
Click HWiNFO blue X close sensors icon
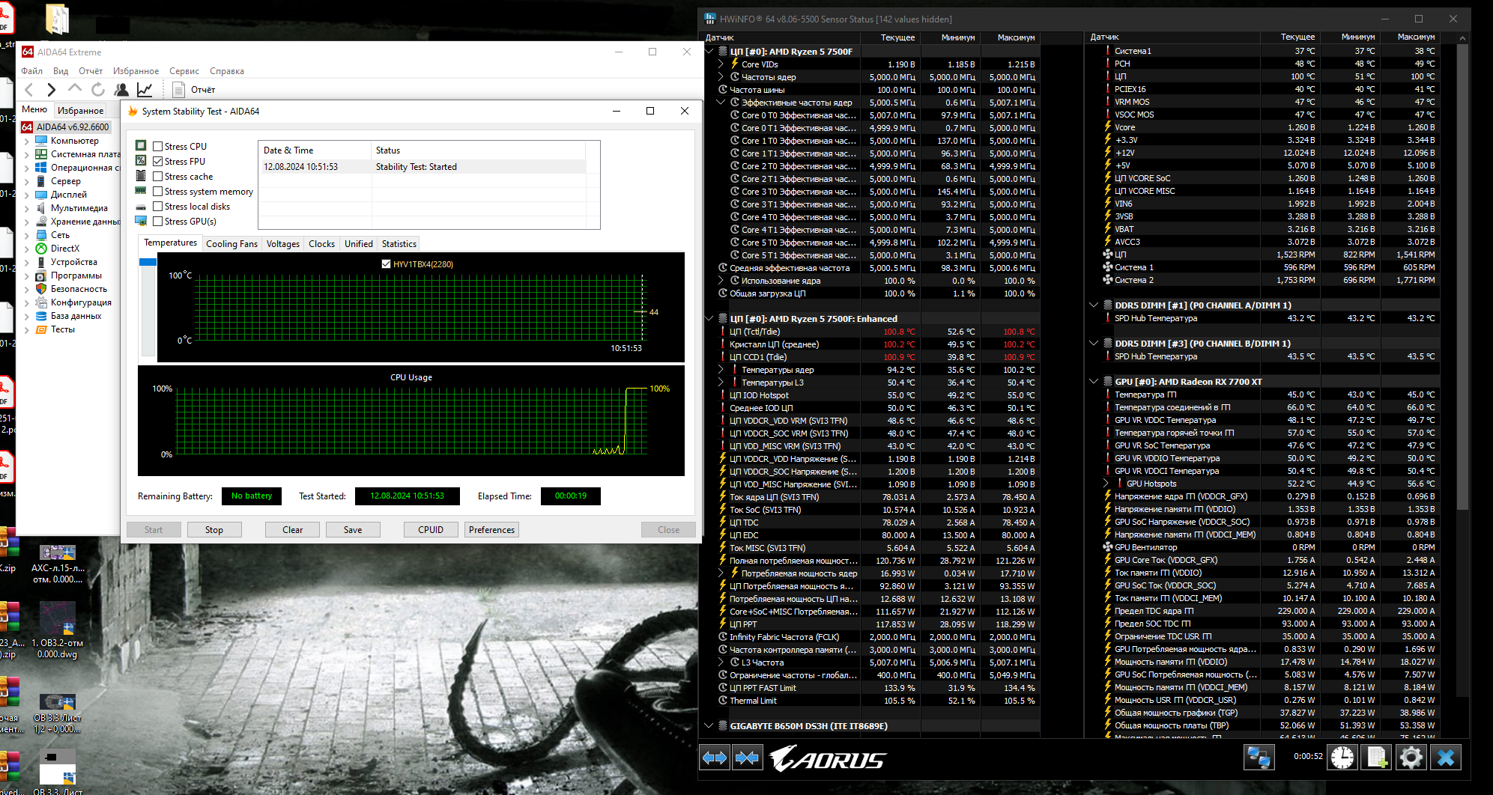click(1446, 758)
